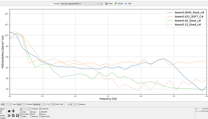Viewport: 208px width, 119px height.
Task: Click the Add button label
Action: [130, 4]
